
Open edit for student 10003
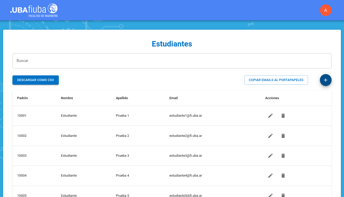[x=270, y=156]
